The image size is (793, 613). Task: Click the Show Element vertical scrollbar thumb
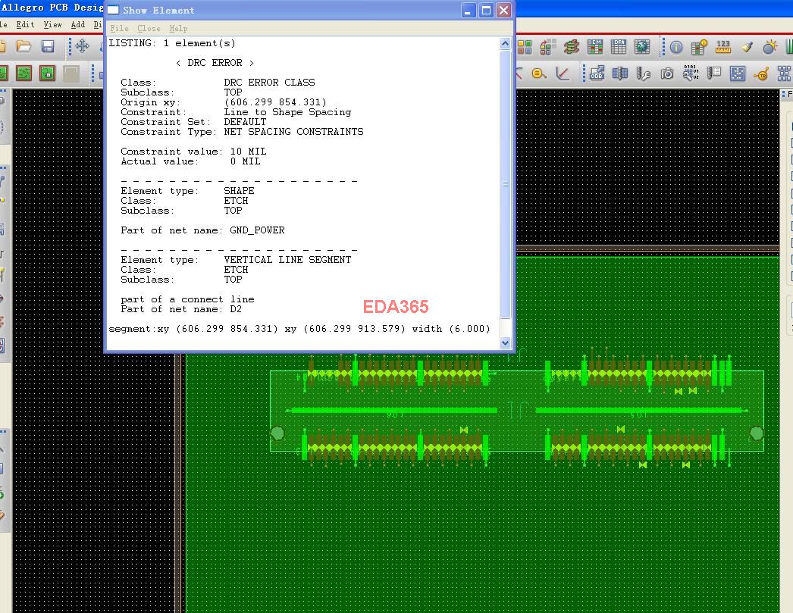(505, 184)
